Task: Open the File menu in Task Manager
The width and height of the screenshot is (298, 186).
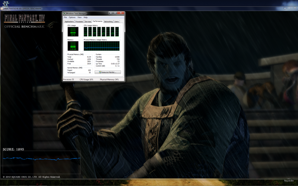Action: coord(65,17)
